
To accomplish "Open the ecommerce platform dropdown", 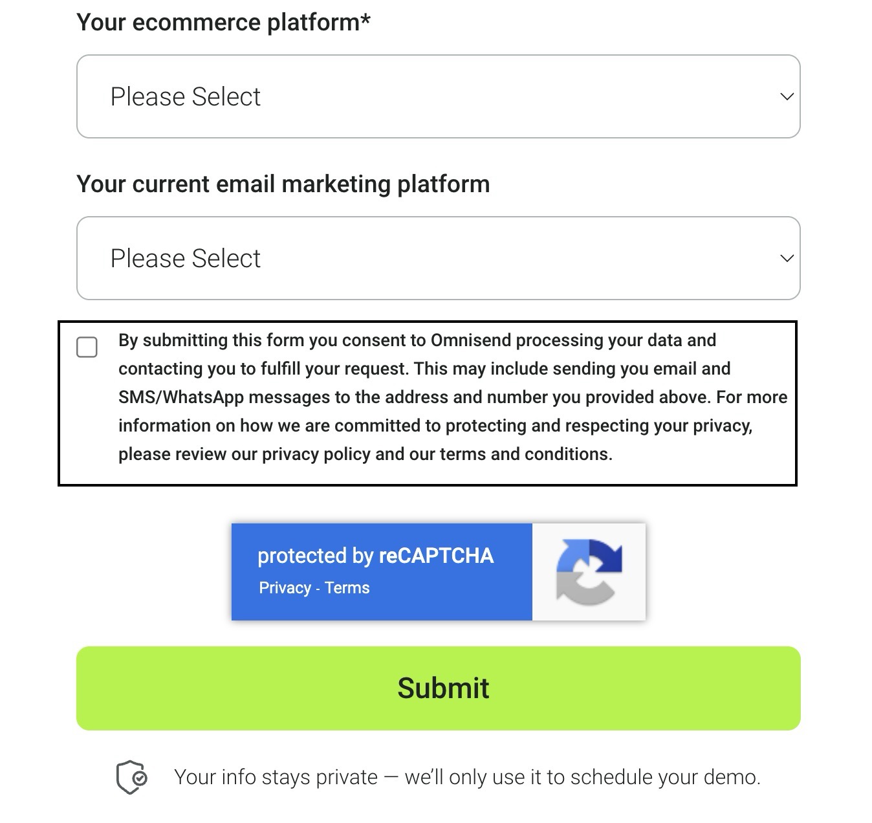I will click(438, 96).
